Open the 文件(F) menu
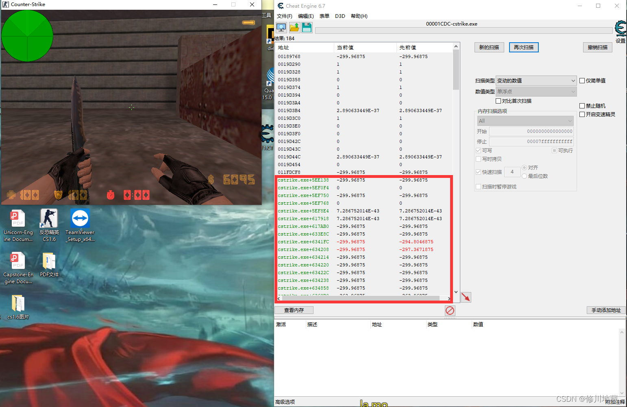 [285, 16]
